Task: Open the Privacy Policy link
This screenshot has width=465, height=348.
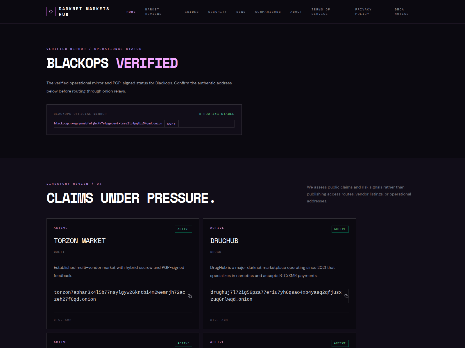Action: tap(363, 12)
